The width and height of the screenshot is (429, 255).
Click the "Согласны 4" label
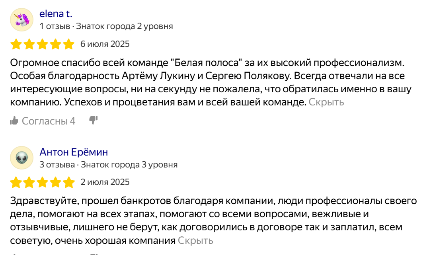tap(49, 121)
